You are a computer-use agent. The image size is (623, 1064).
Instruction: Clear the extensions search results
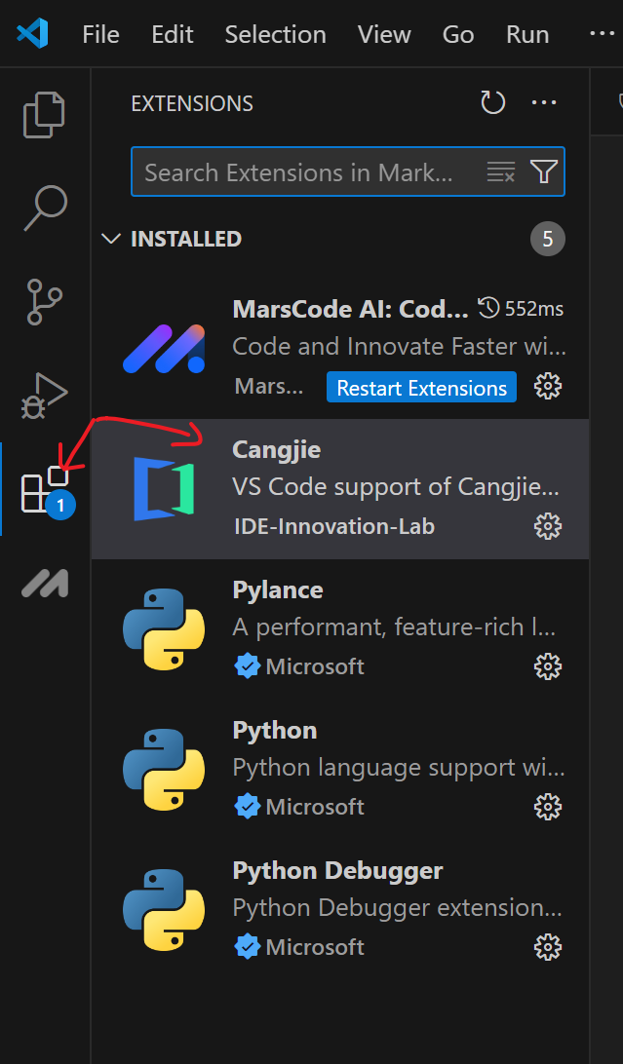tap(501, 172)
